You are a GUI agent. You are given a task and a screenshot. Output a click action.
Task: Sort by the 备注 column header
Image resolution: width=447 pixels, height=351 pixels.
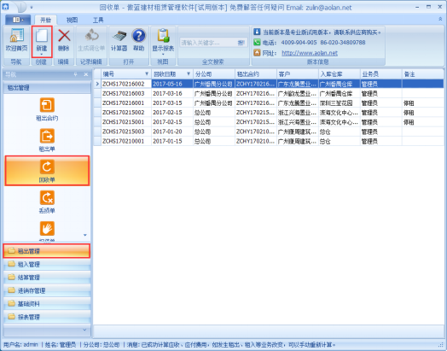(x=423, y=74)
